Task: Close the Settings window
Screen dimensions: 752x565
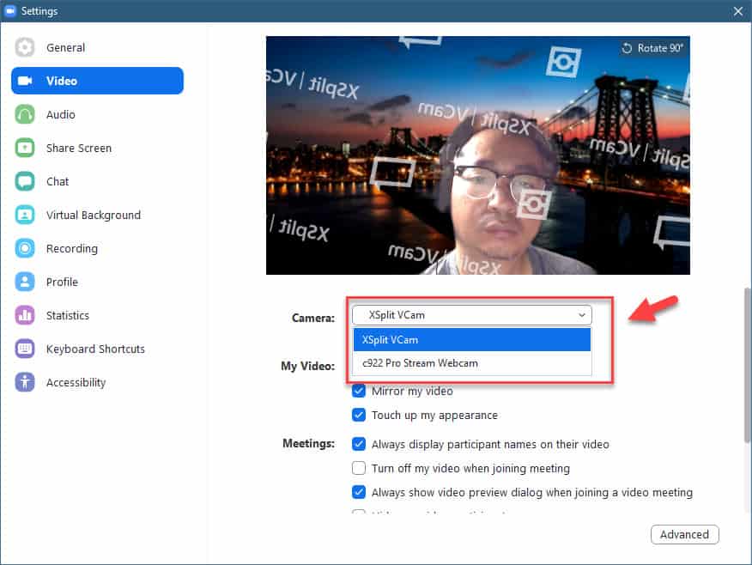Action: [x=738, y=11]
